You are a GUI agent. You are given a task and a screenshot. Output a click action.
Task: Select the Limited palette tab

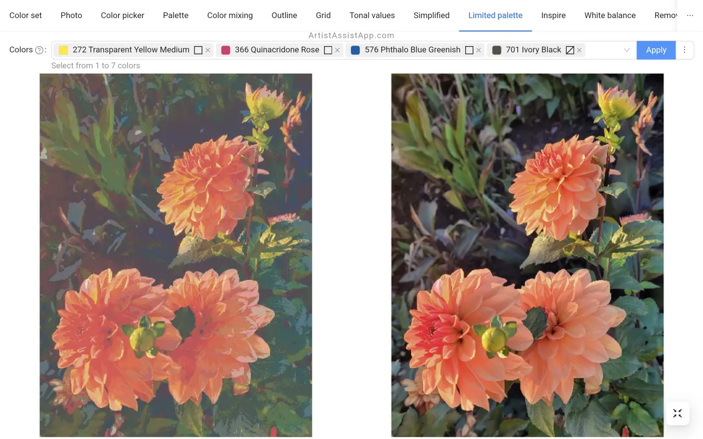coord(495,15)
